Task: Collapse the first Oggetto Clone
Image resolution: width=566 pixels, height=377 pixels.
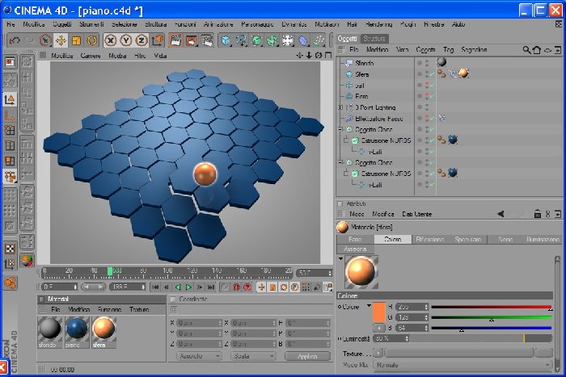Action: [340, 129]
